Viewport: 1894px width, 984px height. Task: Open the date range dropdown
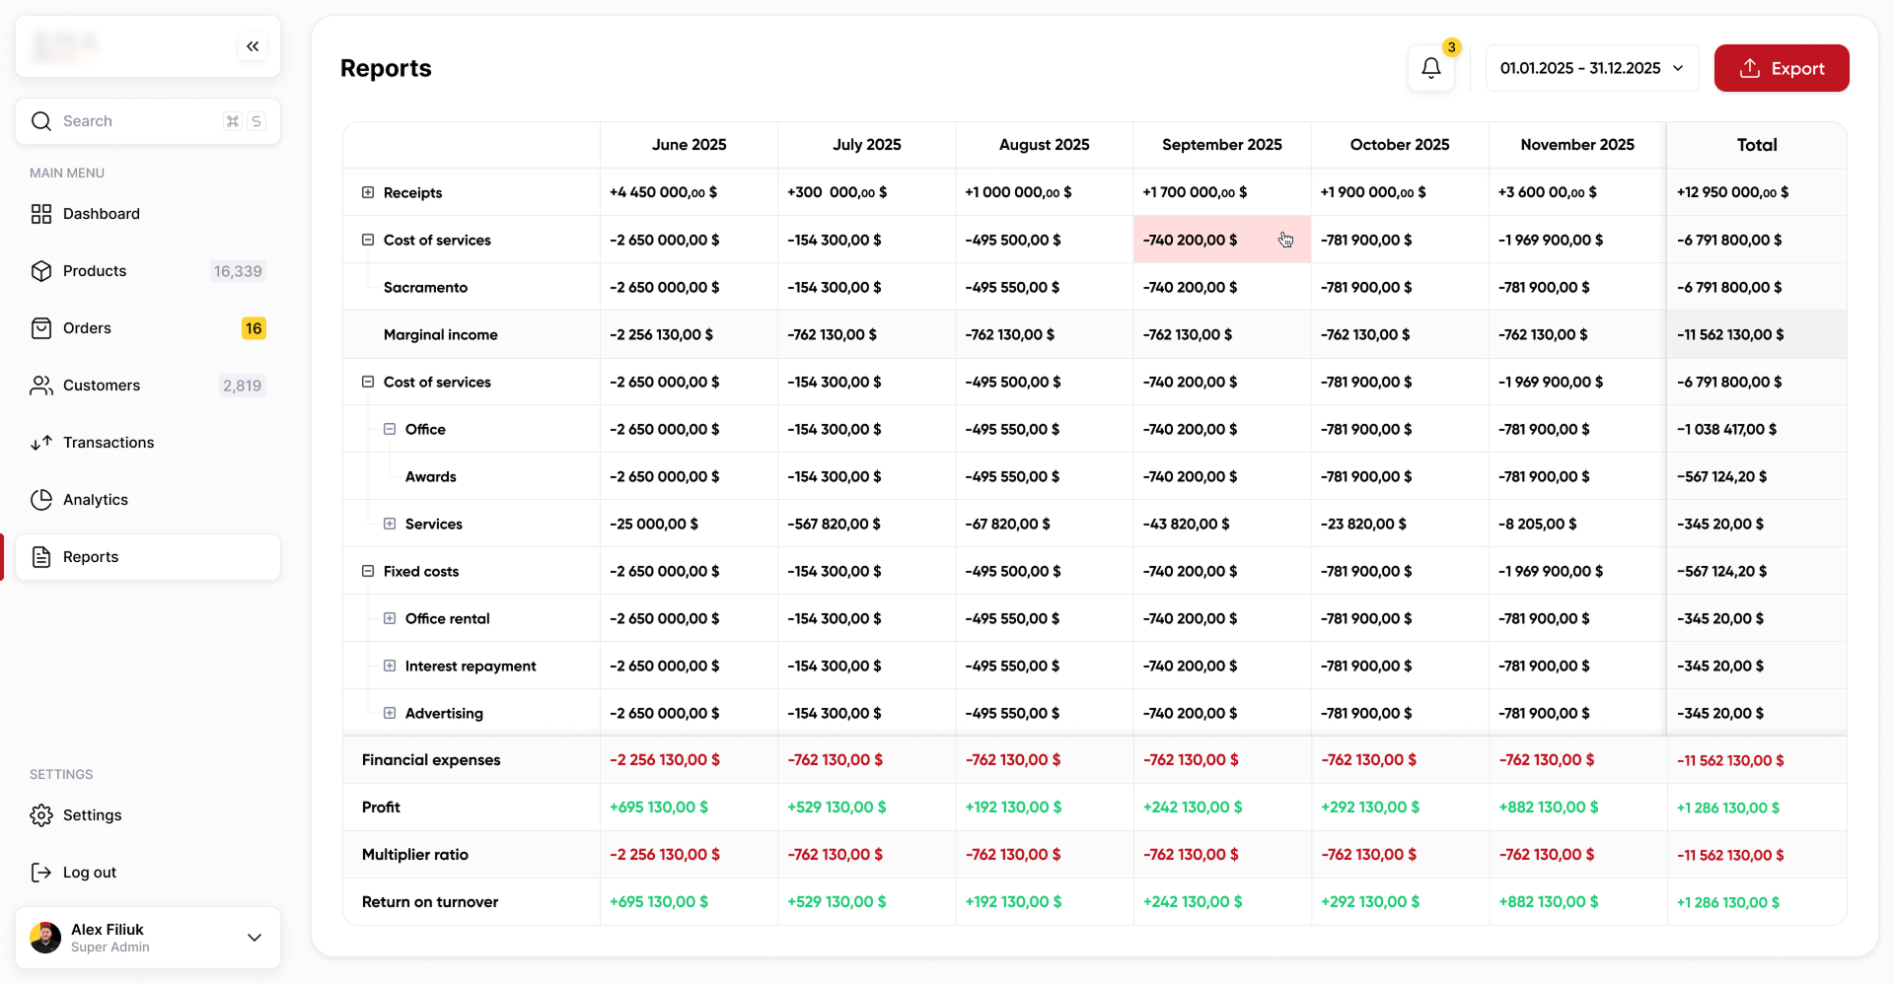click(x=1591, y=68)
